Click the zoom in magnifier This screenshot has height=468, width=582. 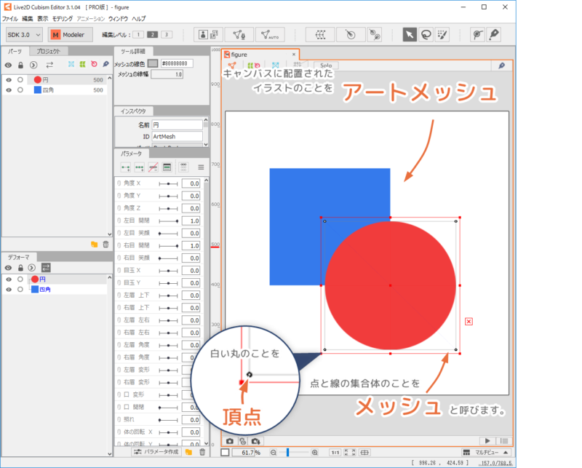[315, 453]
